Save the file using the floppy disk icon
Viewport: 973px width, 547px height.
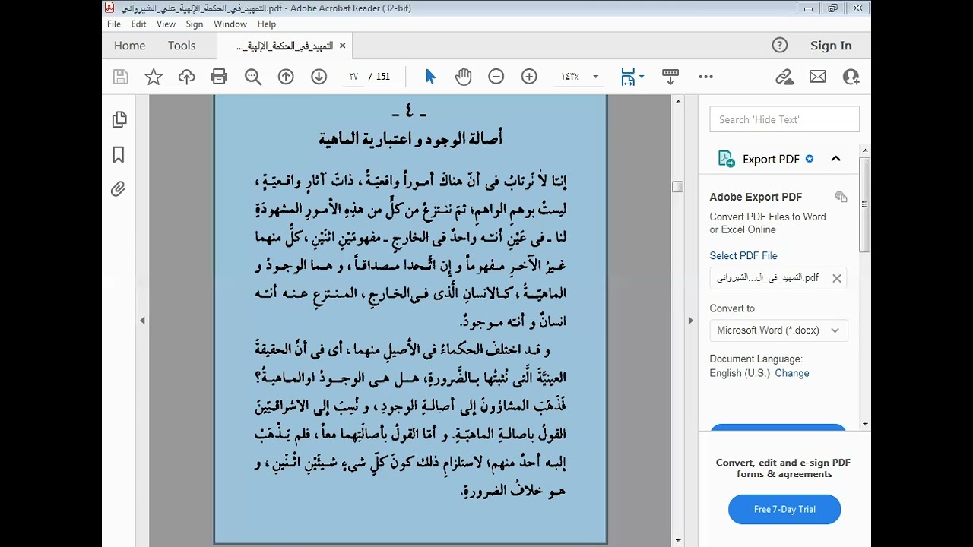click(x=120, y=77)
